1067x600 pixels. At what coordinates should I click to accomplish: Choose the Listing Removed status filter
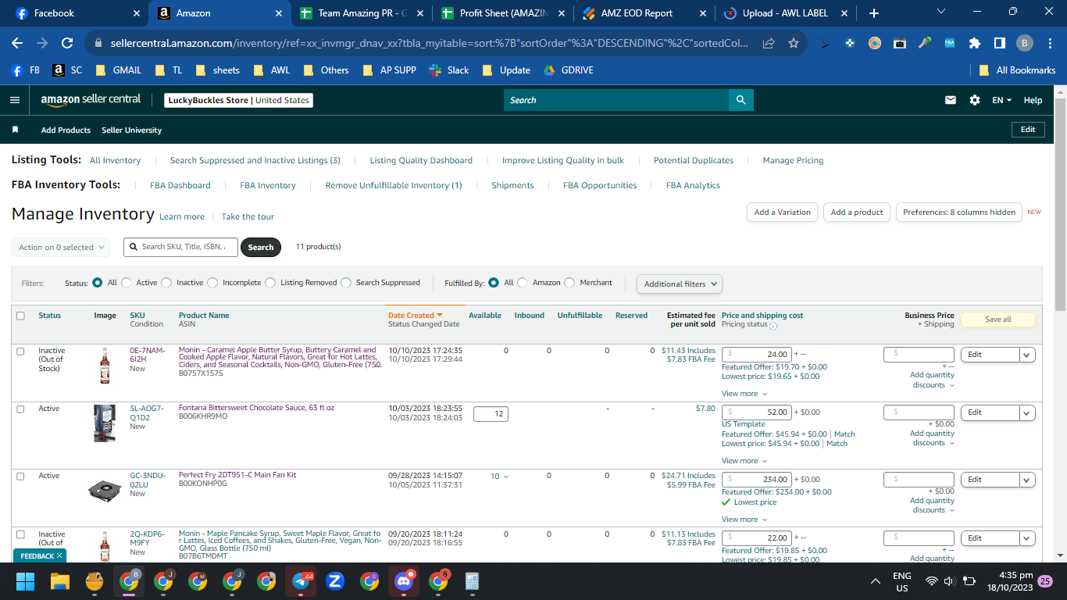coord(270,283)
